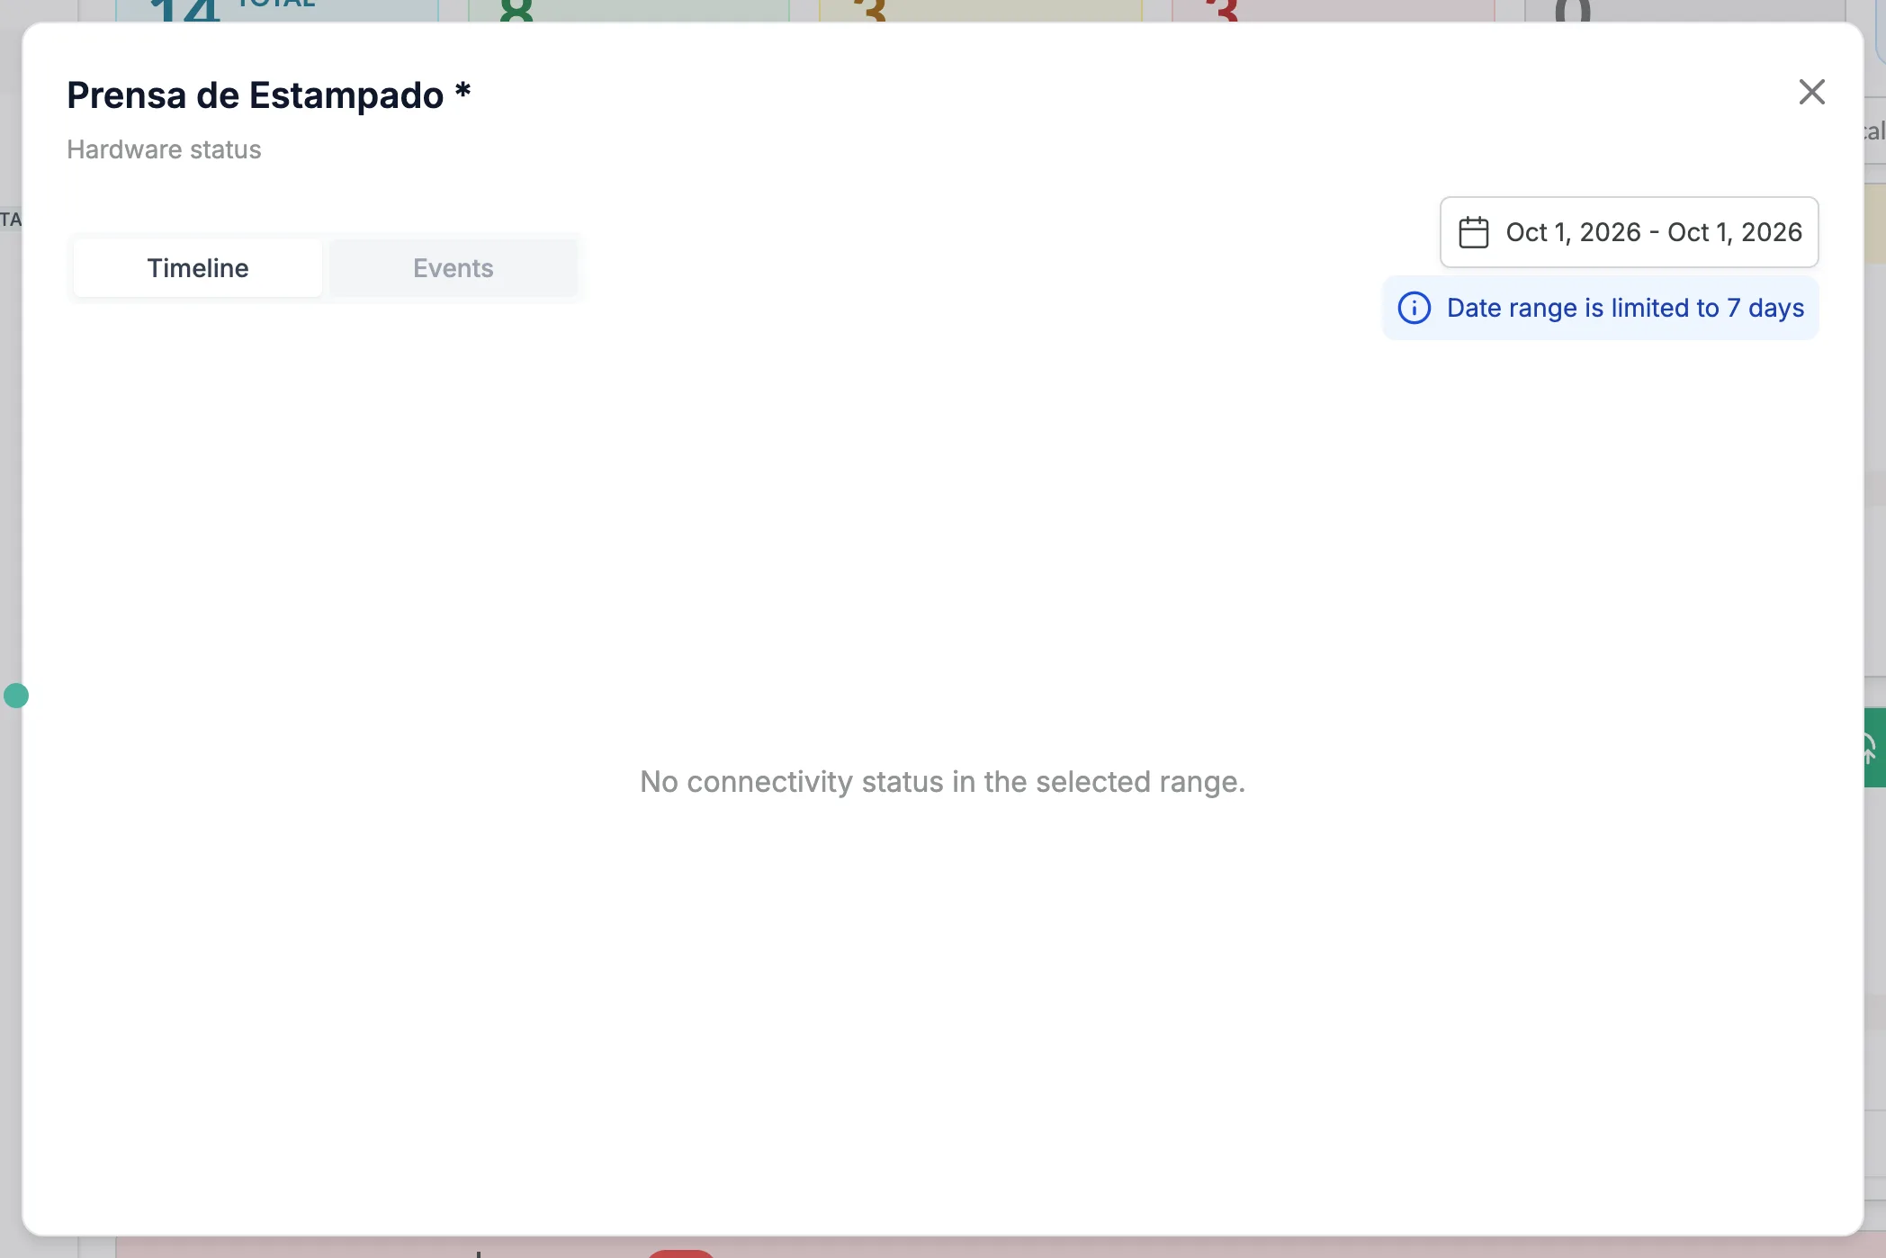
Task: Click the 'No connectivity status' empty message
Action: pyautogui.click(x=942, y=782)
